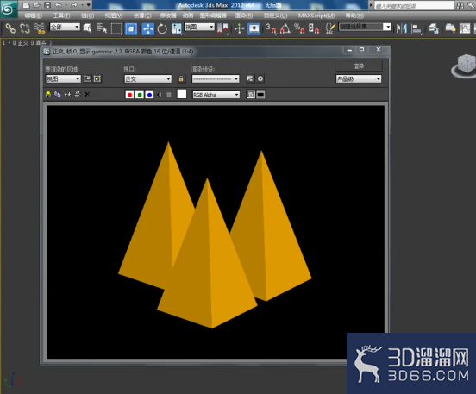Open render preset dropdown

click(216, 79)
